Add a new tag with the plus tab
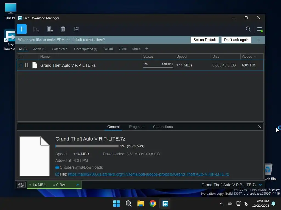Screen dimensions: 281x210 (147, 49)
